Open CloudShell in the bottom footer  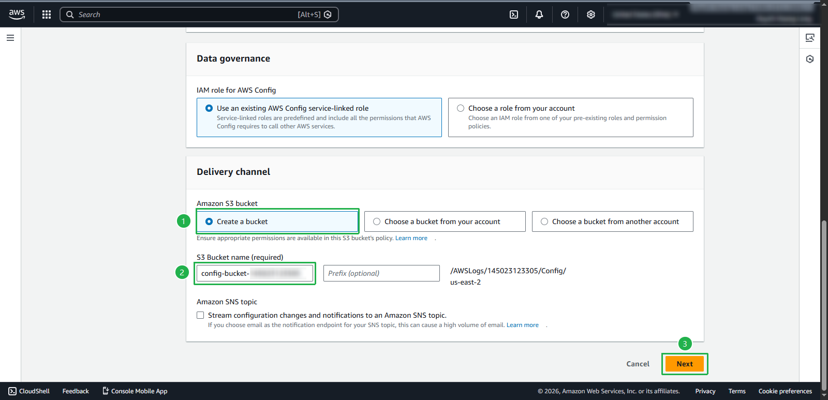[29, 391]
